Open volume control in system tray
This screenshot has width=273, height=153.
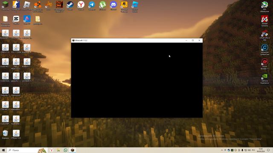coord(249,150)
